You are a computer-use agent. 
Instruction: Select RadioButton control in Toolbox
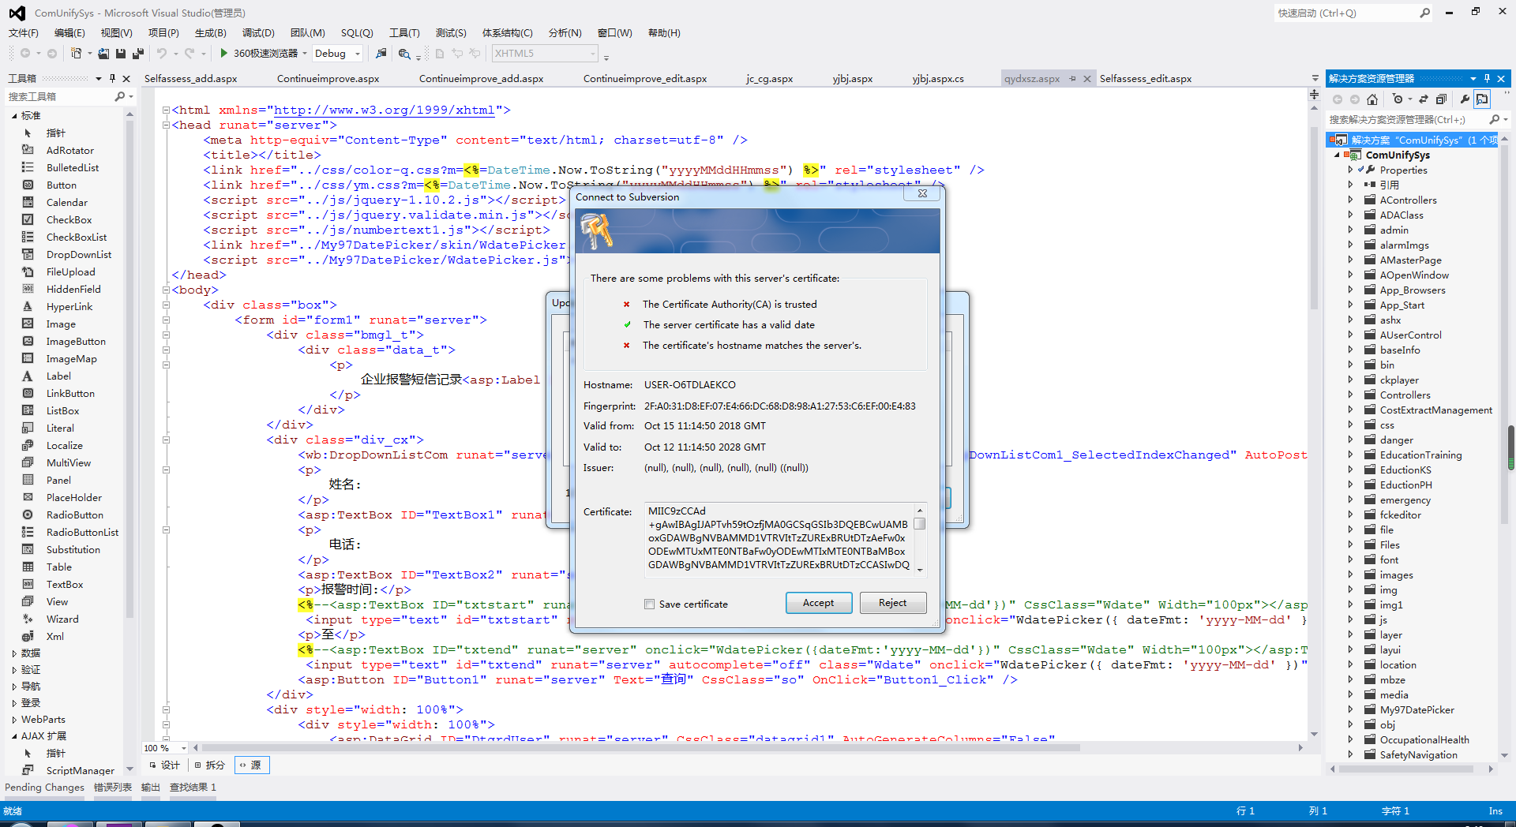tap(74, 515)
